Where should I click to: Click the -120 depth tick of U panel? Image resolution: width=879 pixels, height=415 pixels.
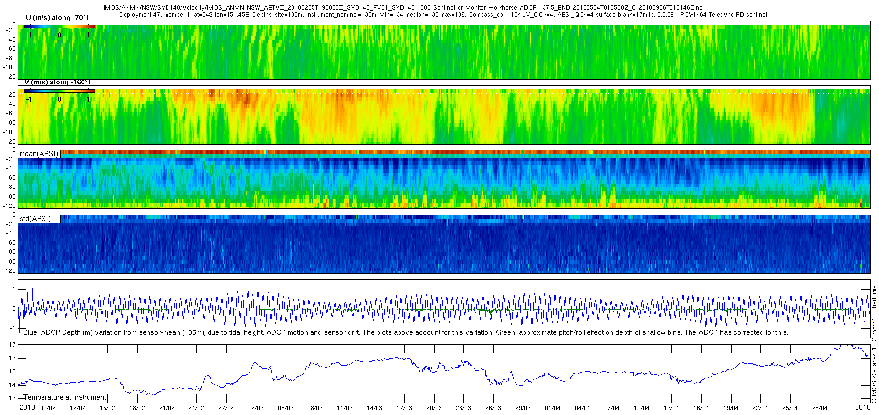(10, 77)
